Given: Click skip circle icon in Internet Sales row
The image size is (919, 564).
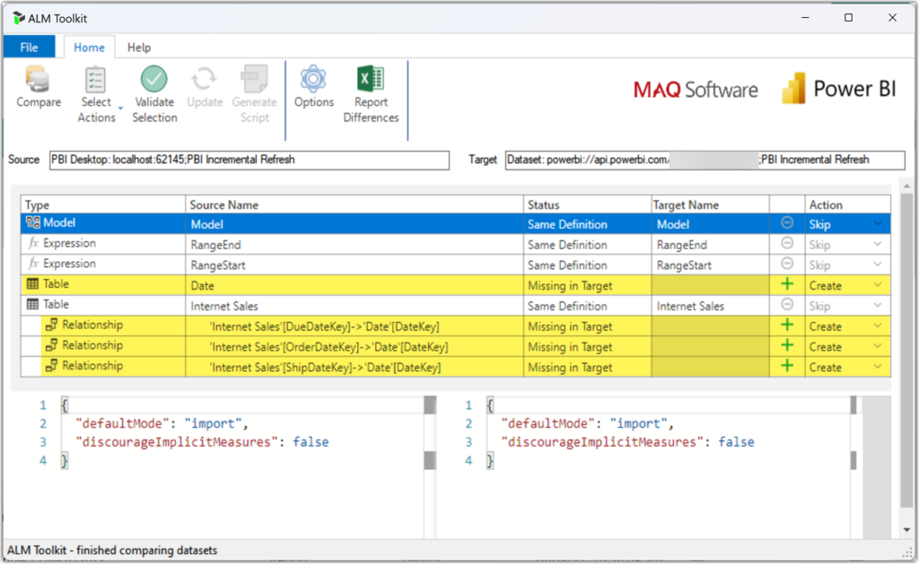Looking at the screenshot, I should point(787,305).
